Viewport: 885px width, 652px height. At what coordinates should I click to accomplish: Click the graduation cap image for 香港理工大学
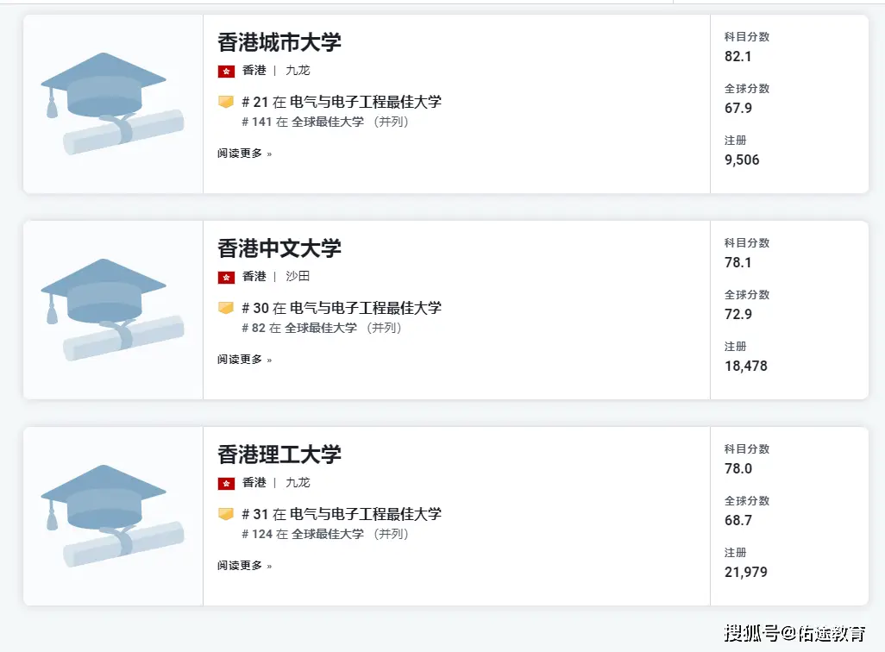point(112,516)
